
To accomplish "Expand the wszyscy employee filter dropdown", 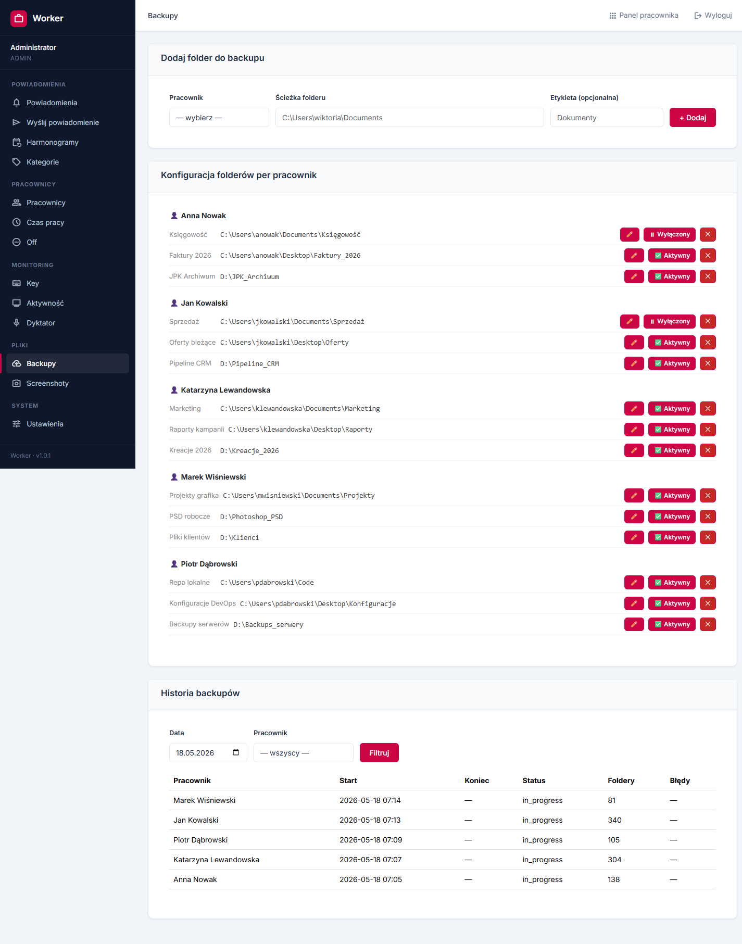I will (x=304, y=753).
